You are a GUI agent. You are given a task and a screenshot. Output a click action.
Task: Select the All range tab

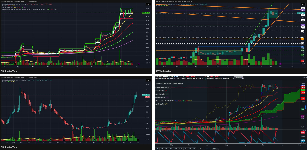(x=194, y=148)
